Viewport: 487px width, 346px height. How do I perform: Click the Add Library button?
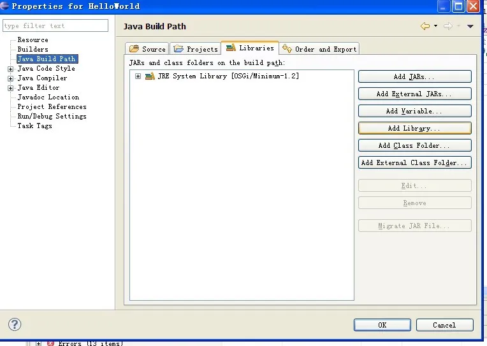[414, 128]
